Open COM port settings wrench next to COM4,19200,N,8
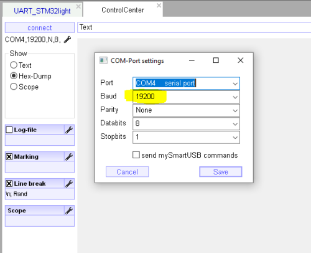 click(x=67, y=39)
